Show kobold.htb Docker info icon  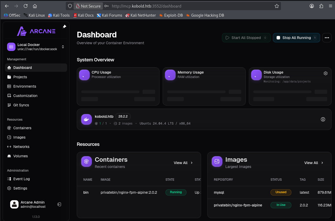tap(323, 119)
